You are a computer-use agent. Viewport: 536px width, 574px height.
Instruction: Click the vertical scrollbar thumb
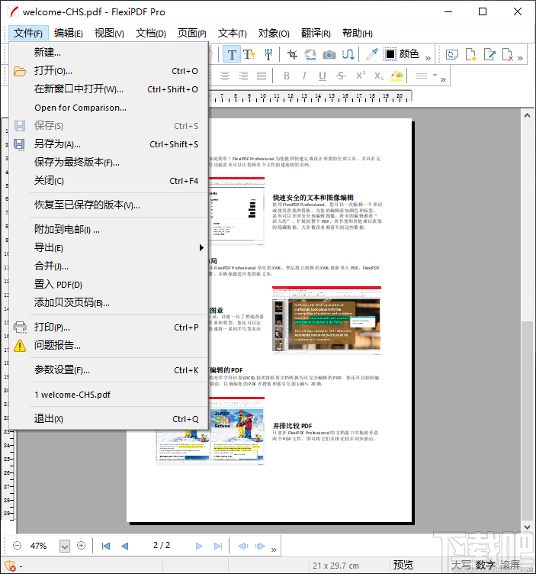coord(527,421)
